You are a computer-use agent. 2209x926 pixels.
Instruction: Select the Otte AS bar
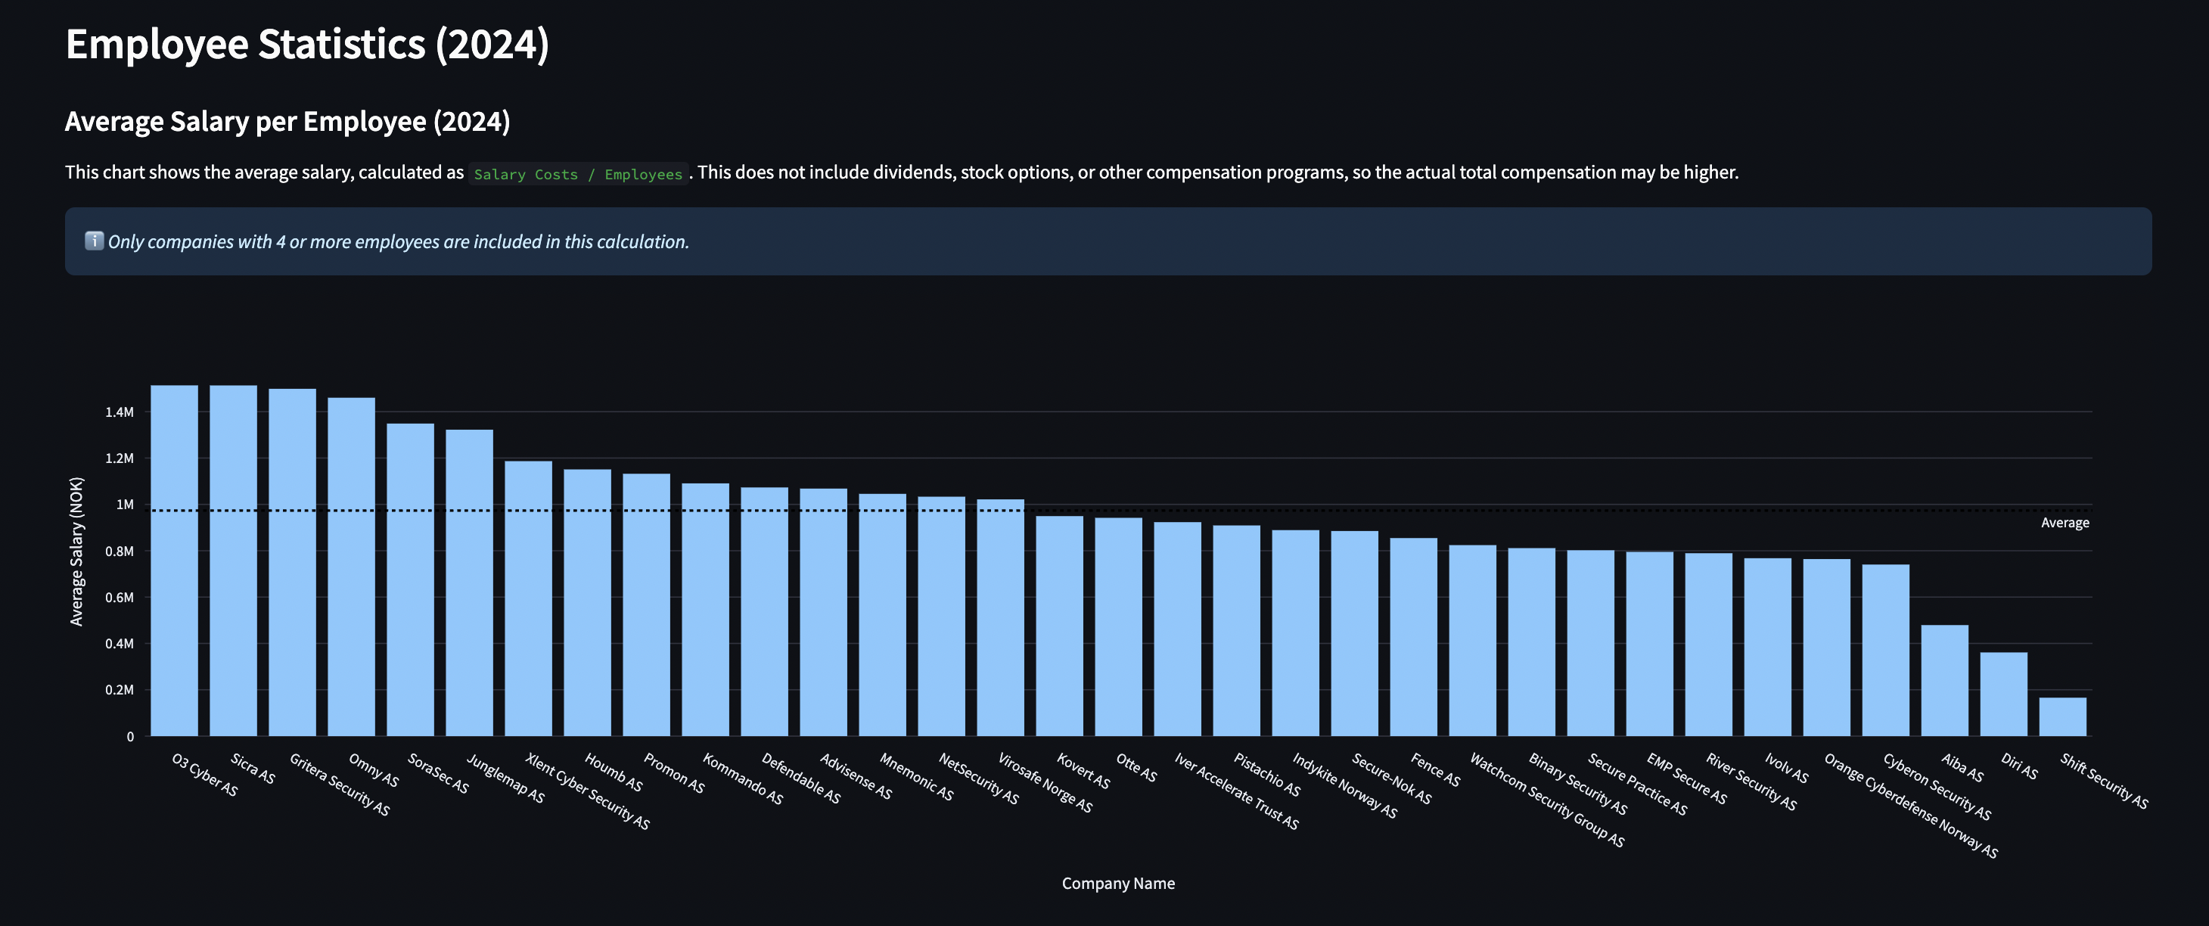click(1119, 626)
